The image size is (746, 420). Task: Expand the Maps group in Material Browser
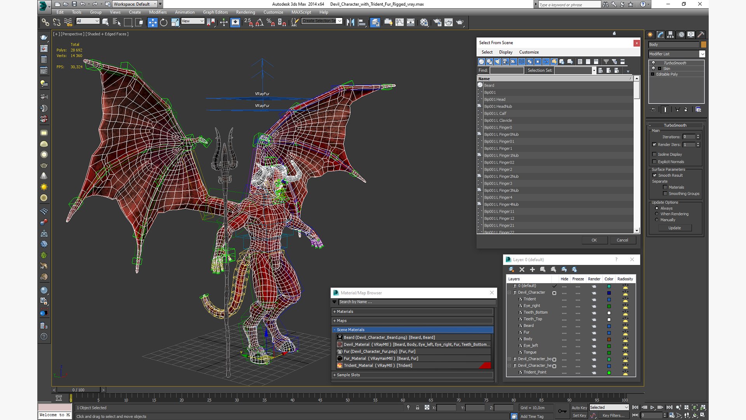point(413,321)
